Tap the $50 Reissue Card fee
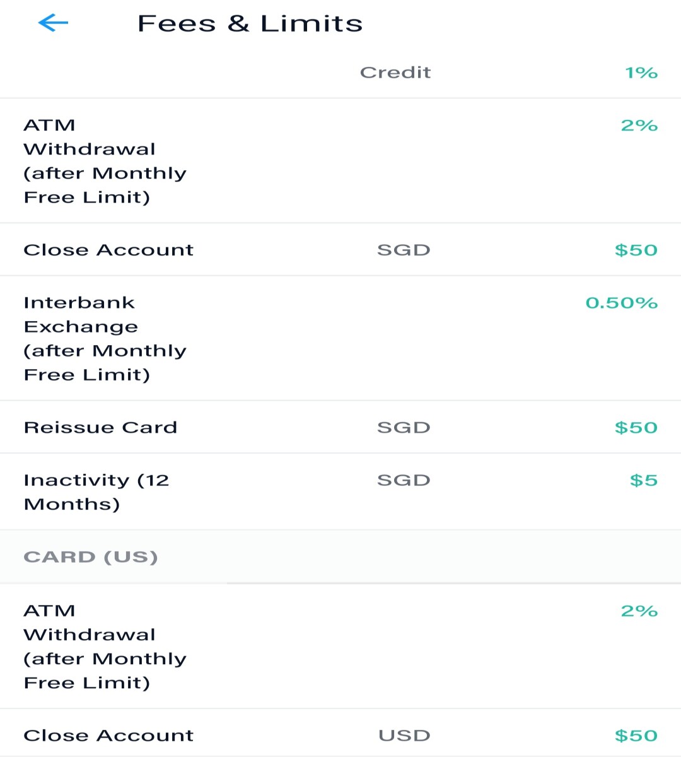The image size is (681, 757). tap(636, 427)
